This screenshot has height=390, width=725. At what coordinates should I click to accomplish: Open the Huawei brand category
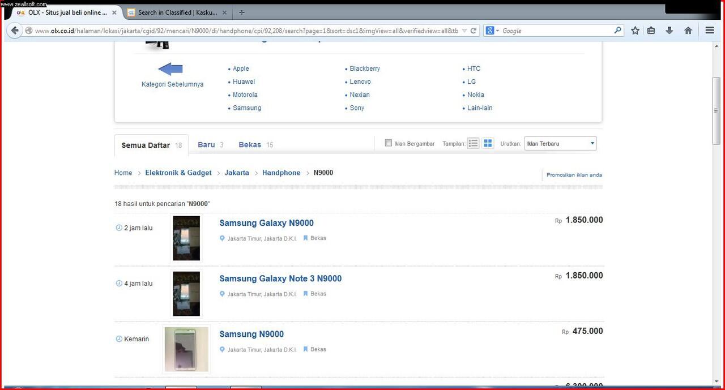pyautogui.click(x=244, y=82)
